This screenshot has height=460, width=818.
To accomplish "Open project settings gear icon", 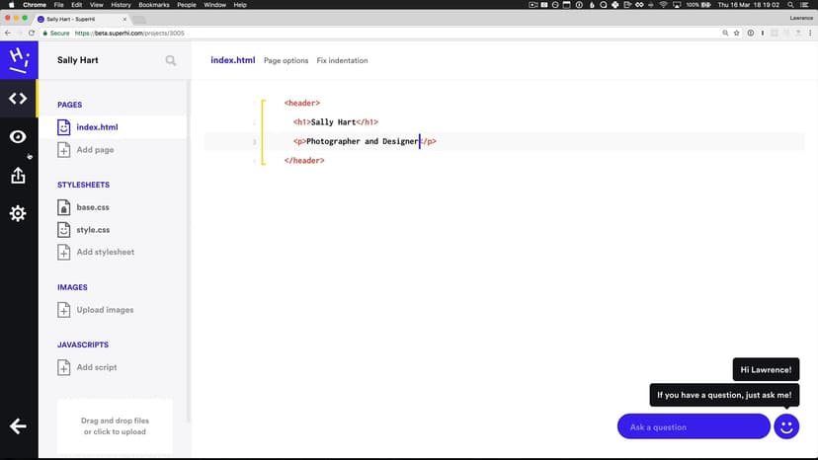I will (x=18, y=213).
